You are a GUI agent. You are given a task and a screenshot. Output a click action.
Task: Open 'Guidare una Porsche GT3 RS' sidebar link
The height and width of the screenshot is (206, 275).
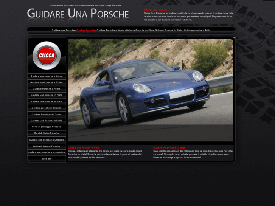[x=47, y=121]
